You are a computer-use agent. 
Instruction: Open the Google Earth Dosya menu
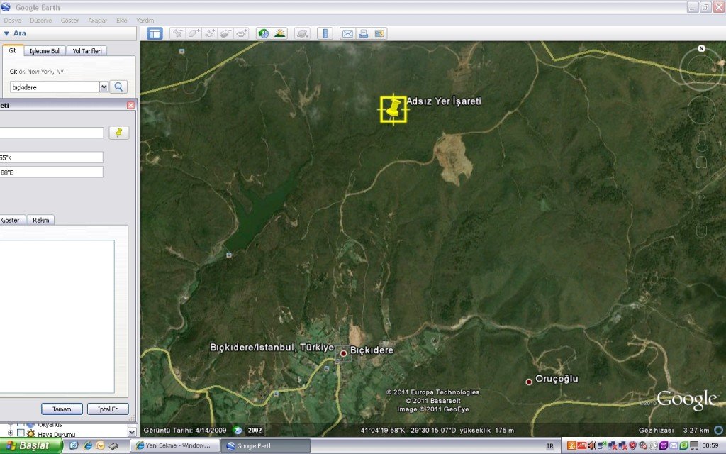click(13, 21)
